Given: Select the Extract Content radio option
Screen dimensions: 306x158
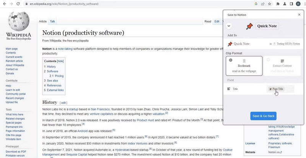Looking at the screenshot, I should 269,60.
